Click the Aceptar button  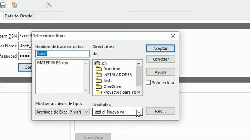[161, 48]
